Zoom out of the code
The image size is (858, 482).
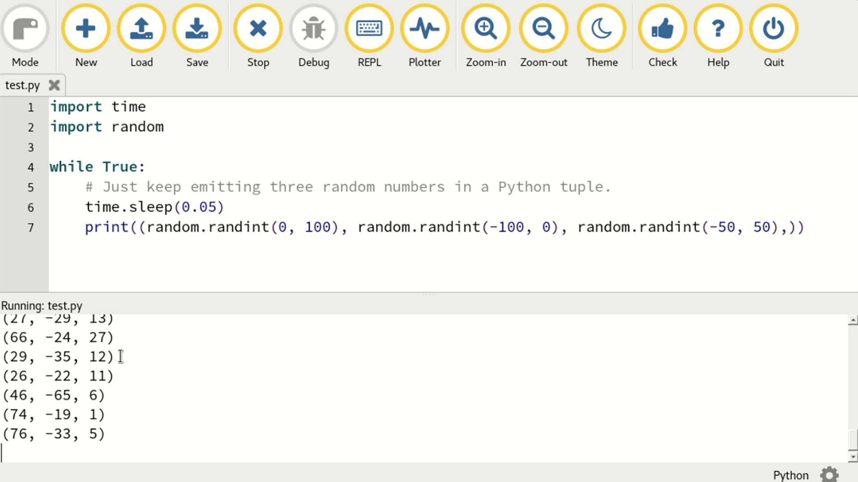(x=543, y=28)
